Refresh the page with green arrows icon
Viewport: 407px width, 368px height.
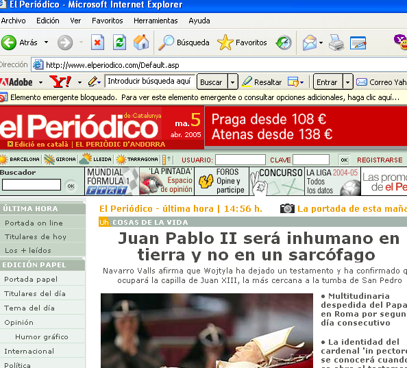[x=119, y=42]
